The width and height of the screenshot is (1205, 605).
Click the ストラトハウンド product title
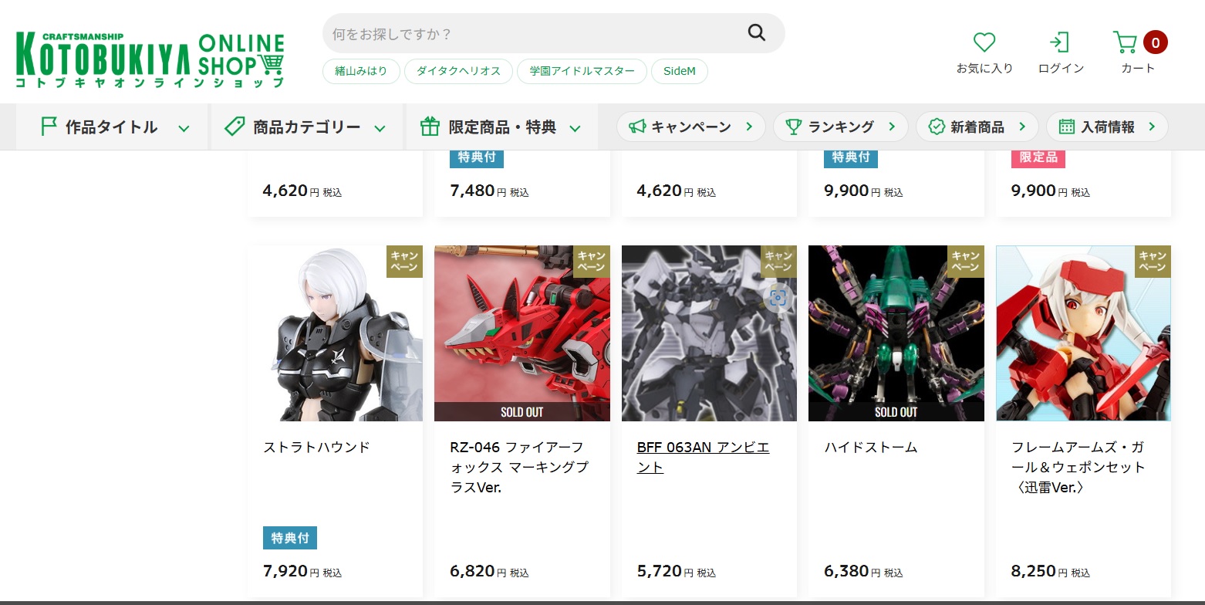pos(317,447)
